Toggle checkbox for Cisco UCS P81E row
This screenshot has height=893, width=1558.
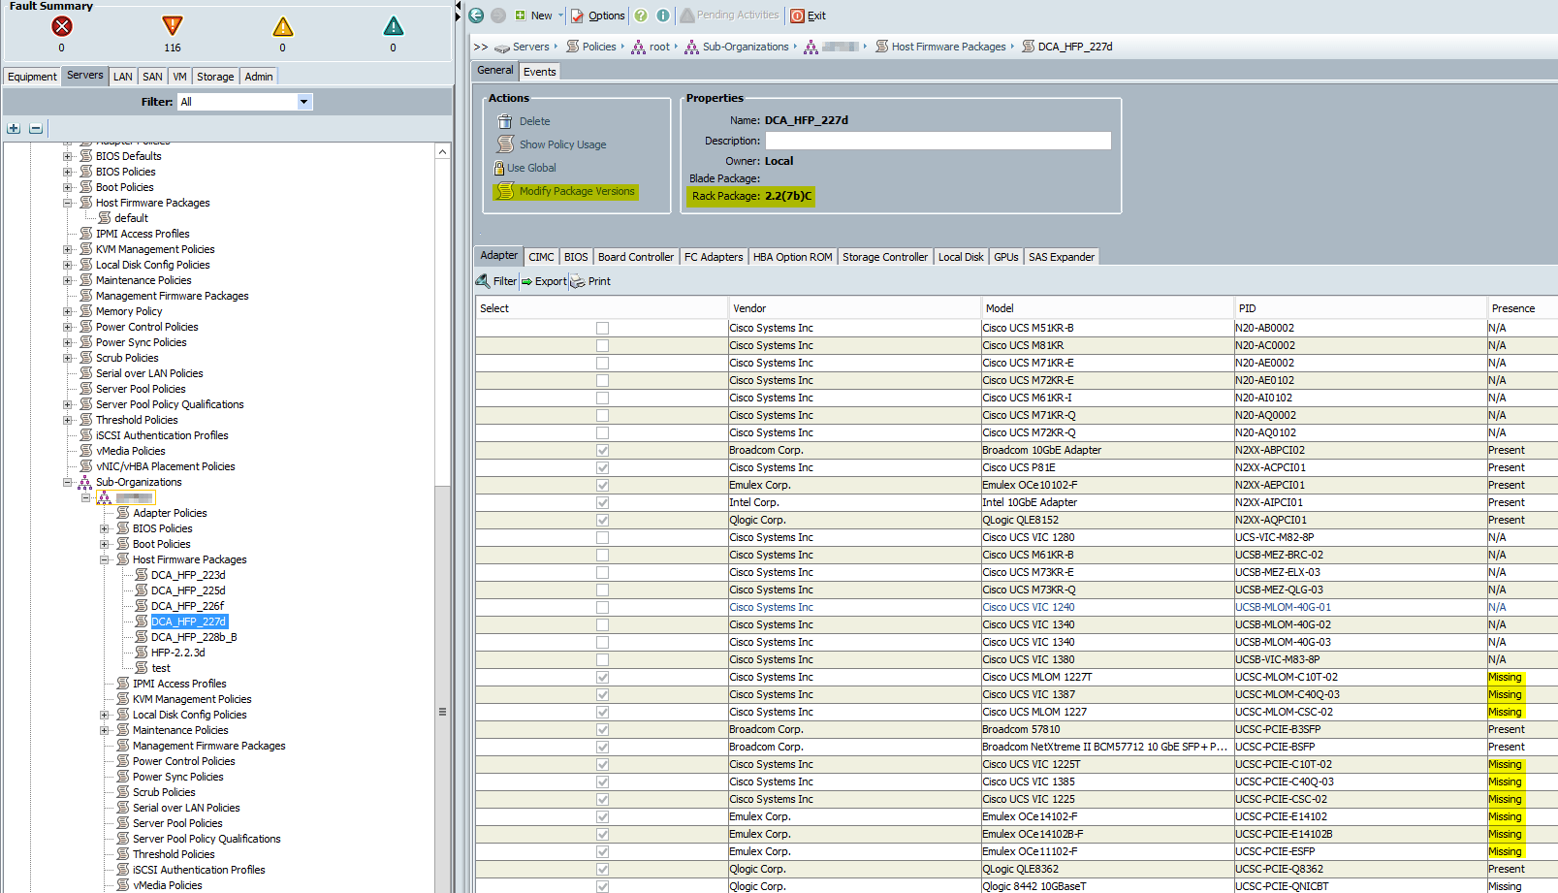point(602,467)
